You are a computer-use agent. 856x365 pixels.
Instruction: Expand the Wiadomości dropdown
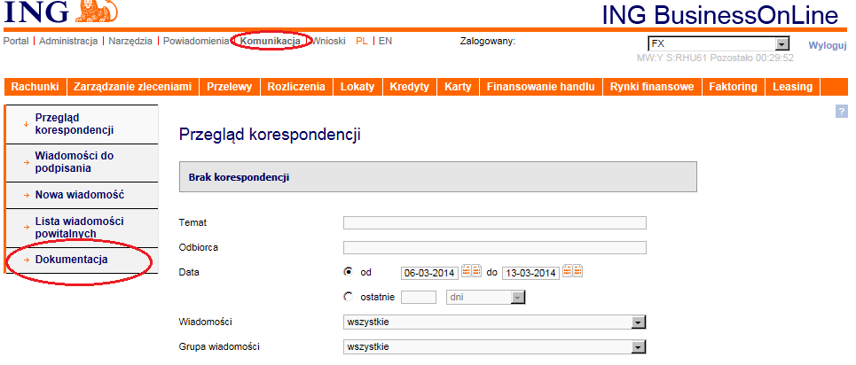point(495,322)
